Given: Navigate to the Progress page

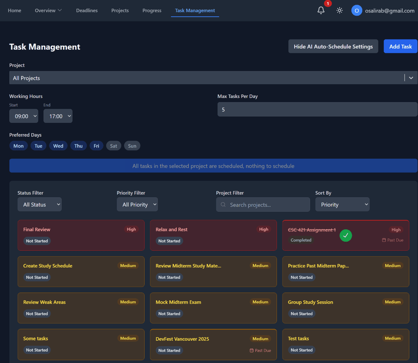Looking at the screenshot, I should click(152, 10).
